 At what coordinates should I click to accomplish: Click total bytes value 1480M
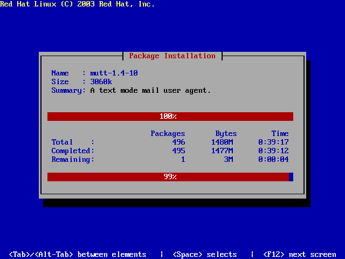[x=222, y=142]
